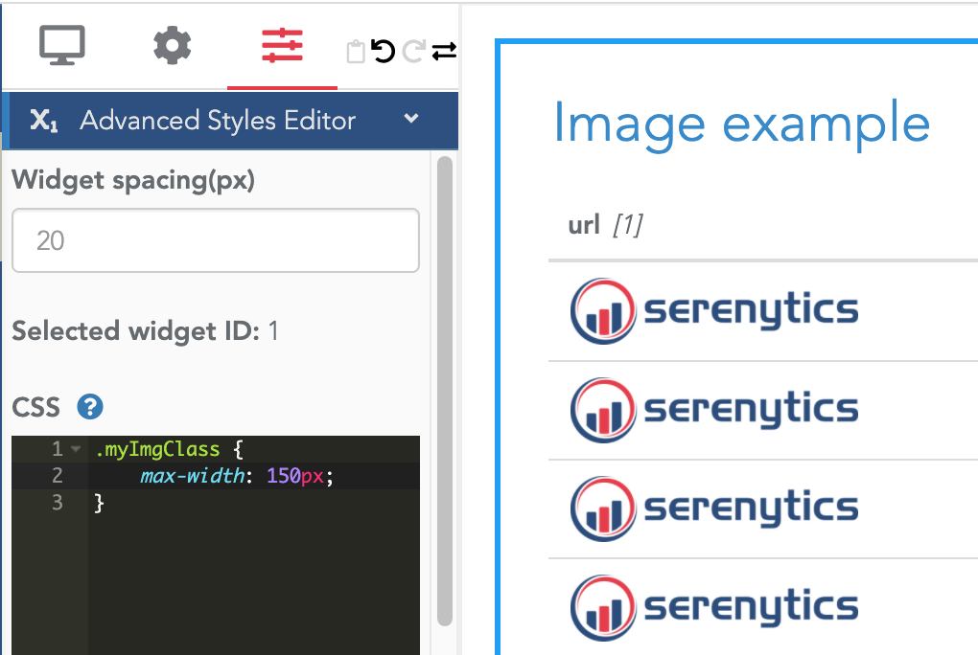Viewport: 978px width, 655px height.
Task: Redo the last undone change
Action: tap(413, 51)
